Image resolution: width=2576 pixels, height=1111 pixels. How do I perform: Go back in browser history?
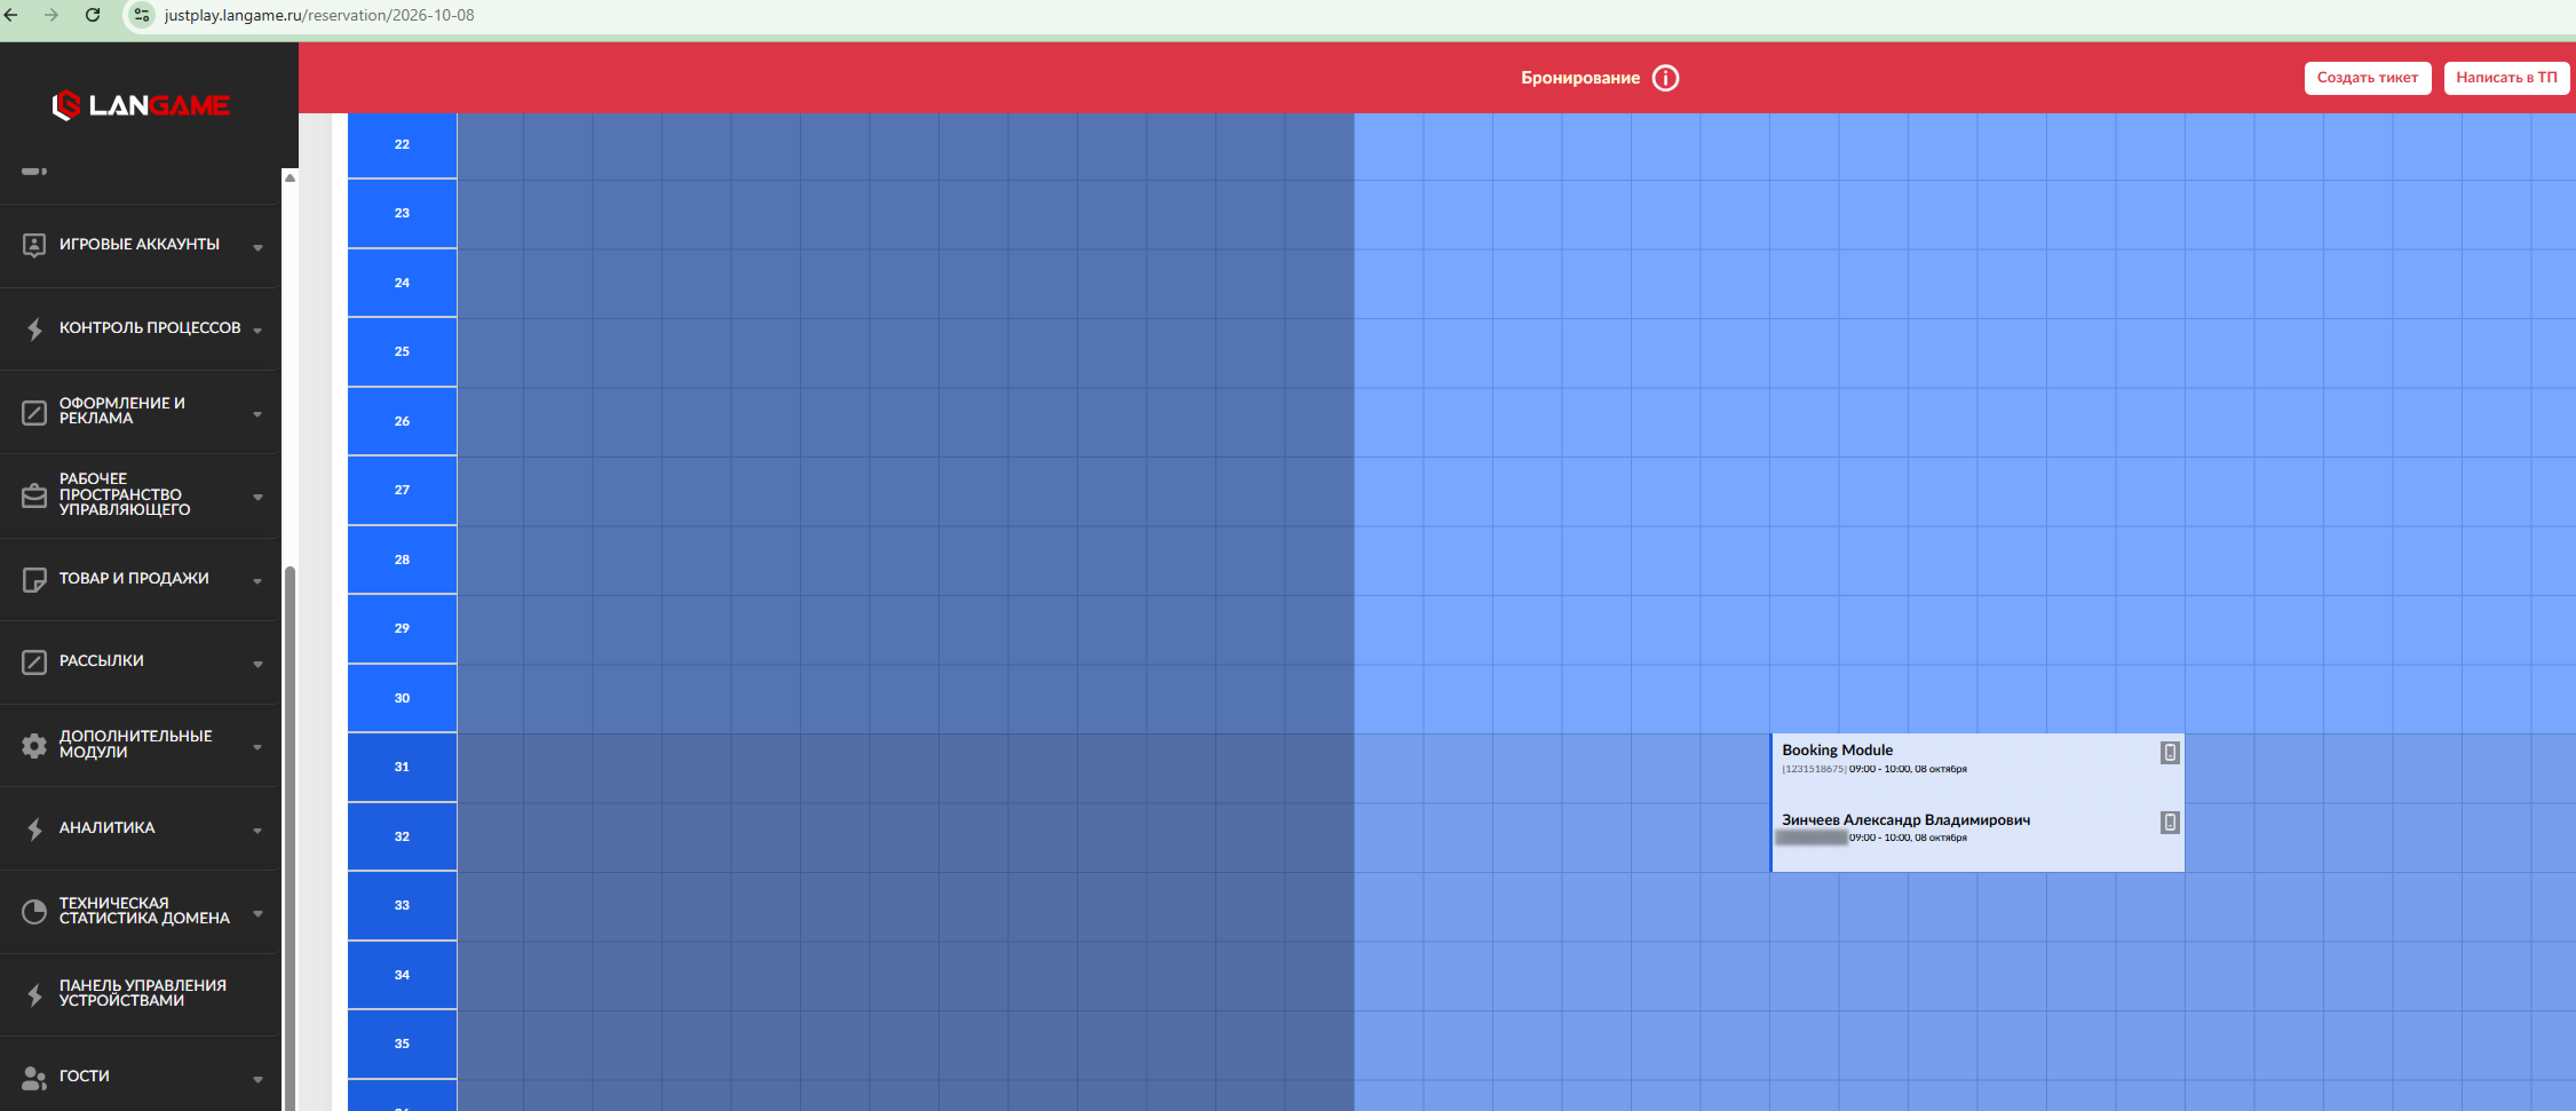click(11, 15)
